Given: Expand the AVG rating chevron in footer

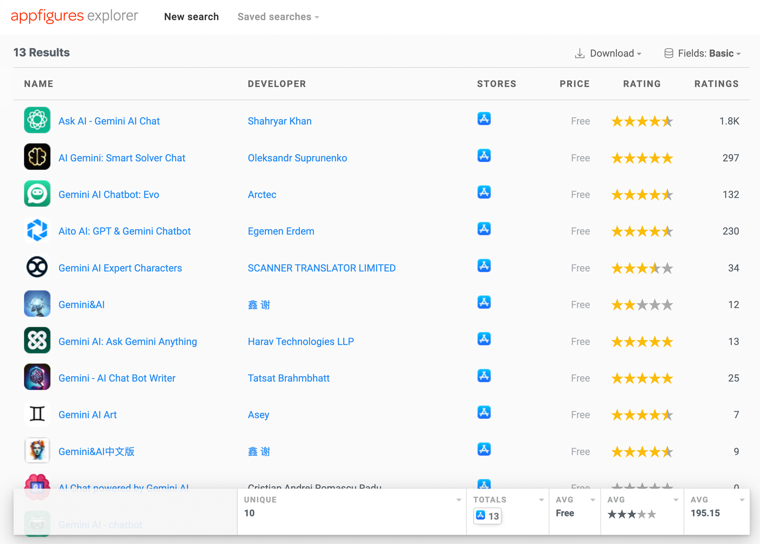Looking at the screenshot, I should [x=676, y=499].
